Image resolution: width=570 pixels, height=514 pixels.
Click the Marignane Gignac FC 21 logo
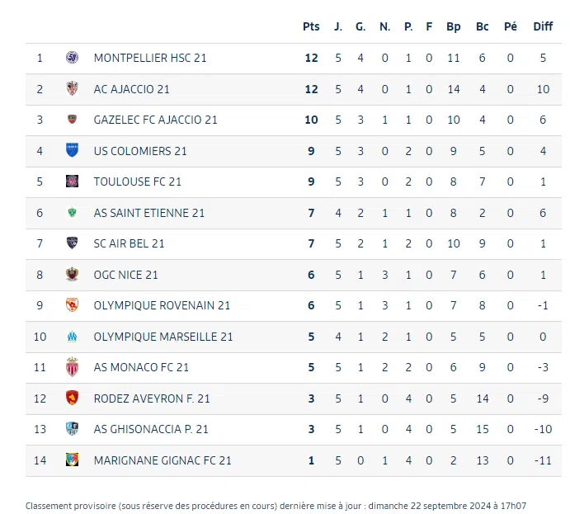point(72,460)
